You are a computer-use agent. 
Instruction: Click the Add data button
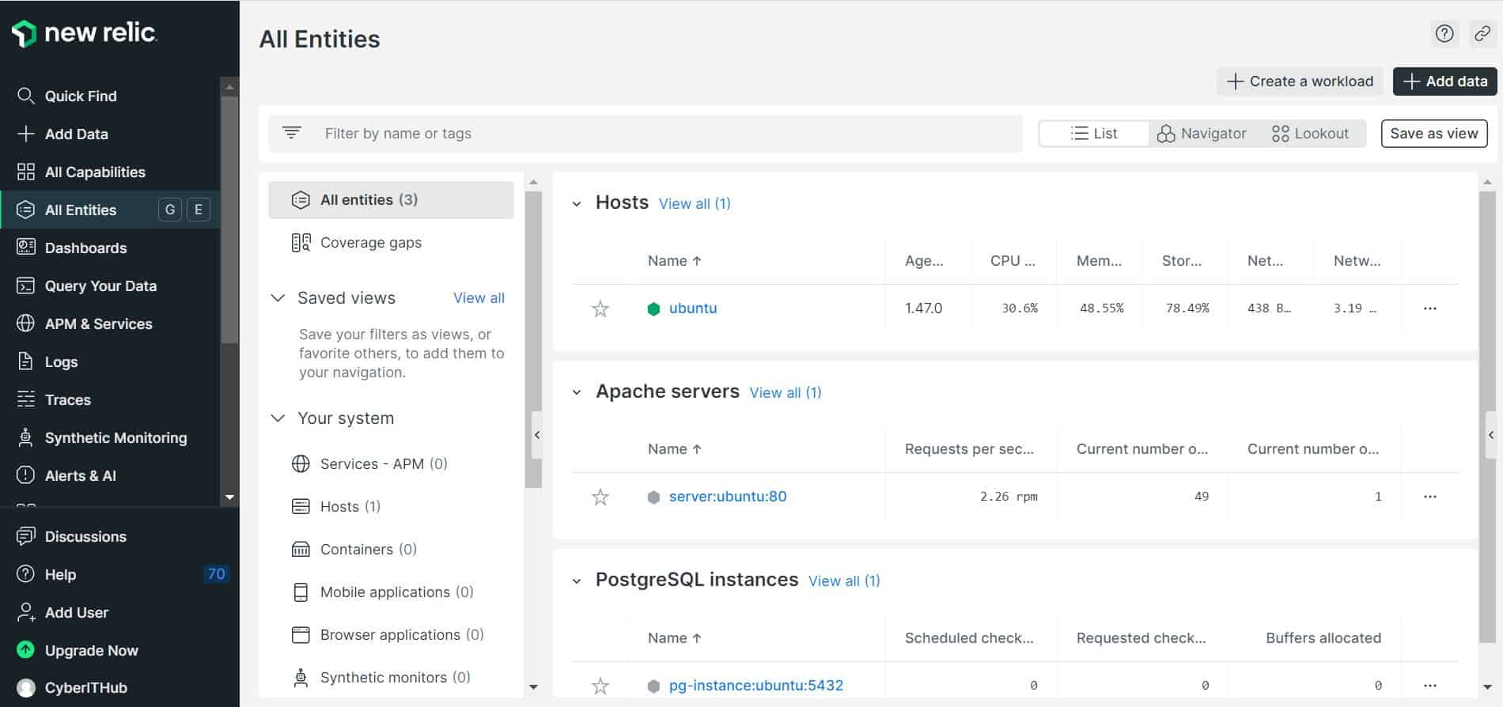coord(1444,81)
